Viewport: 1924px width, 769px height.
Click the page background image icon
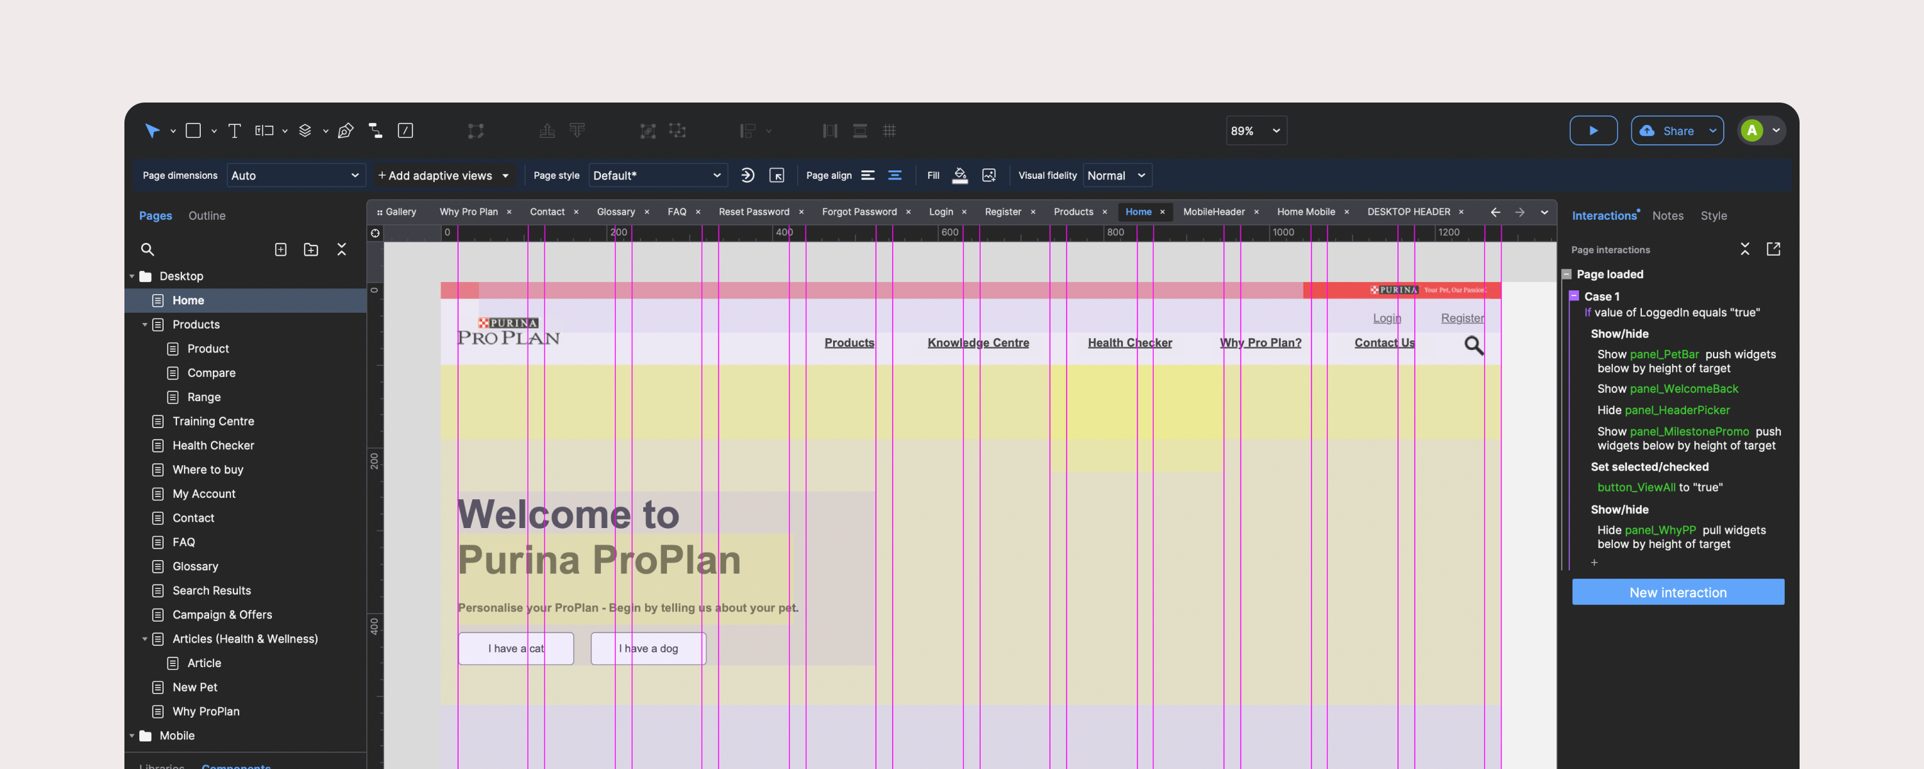click(x=989, y=176)
